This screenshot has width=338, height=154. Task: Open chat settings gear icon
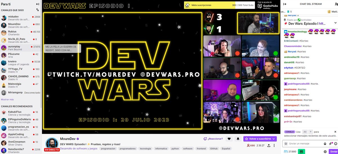[325, 151]
